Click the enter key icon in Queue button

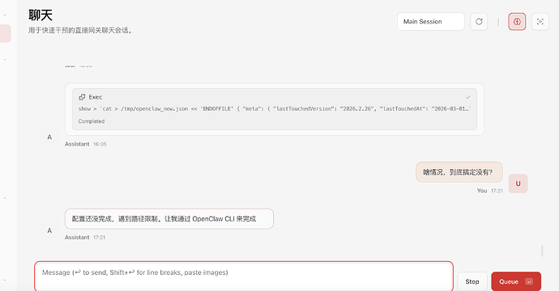coord(529,282)
